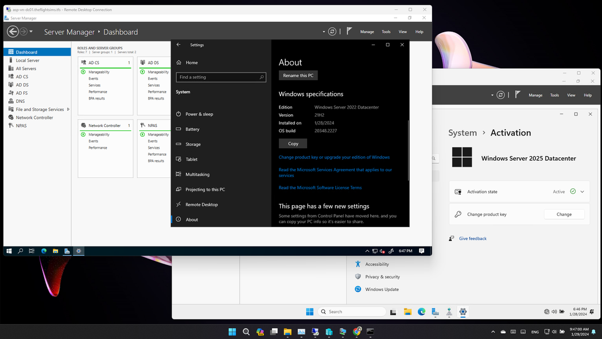Open the Manage menu in front Server Manager
602x339 pixels.
point(367,32)
